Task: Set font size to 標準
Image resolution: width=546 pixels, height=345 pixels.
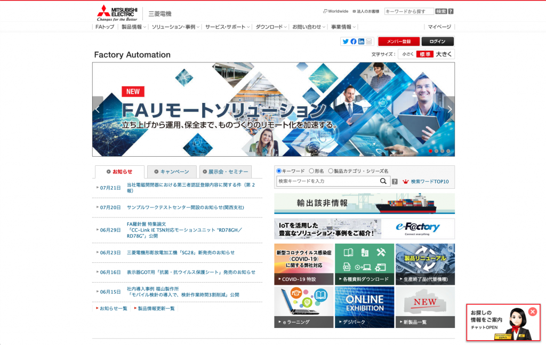Action: coord(425,54)
